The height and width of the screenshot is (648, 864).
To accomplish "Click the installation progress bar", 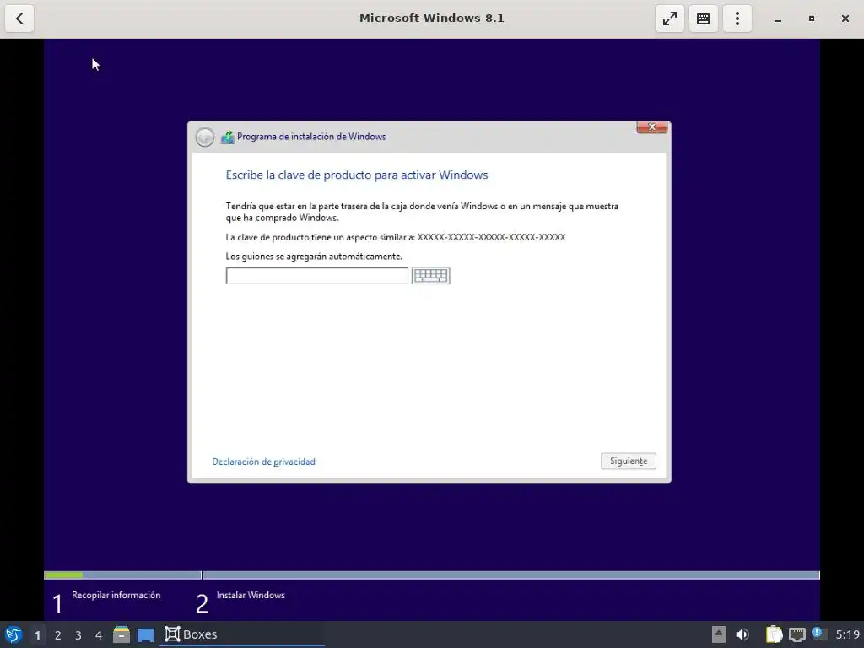I will pos(432,575).
